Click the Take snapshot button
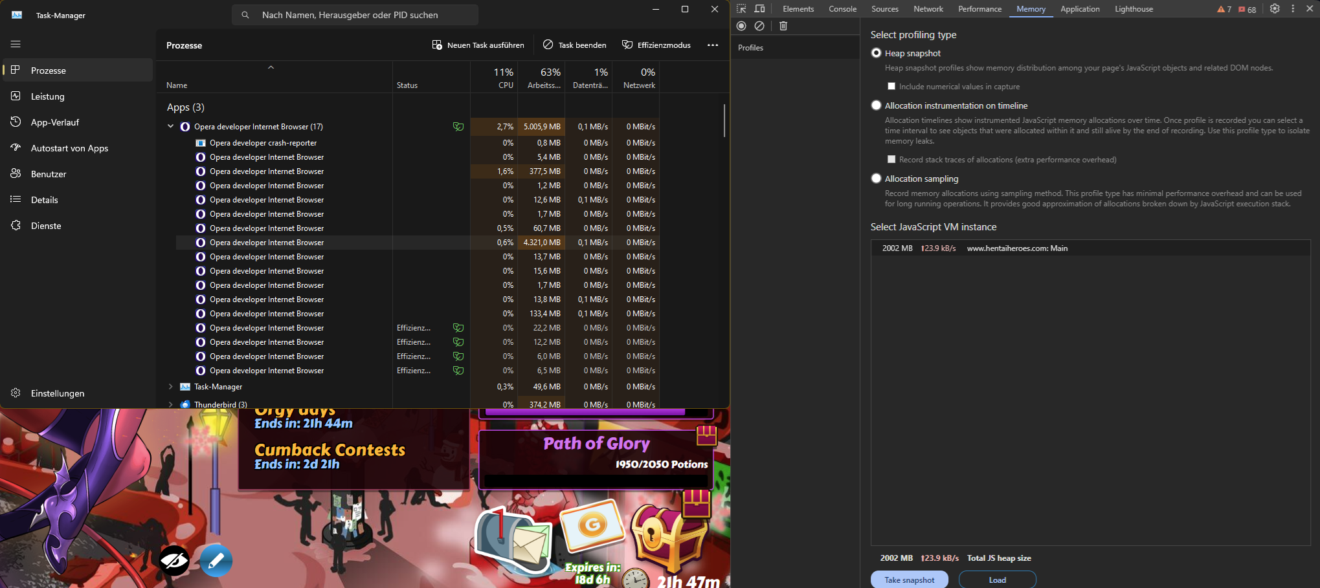1320x588 pixels. coord(909,580)
